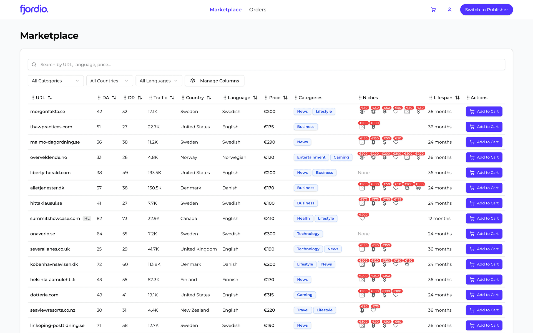Click the dollar niche icon on severallanes.co.uk row
533x333 pixels.
pyautogui.click(x=385, y=249)
